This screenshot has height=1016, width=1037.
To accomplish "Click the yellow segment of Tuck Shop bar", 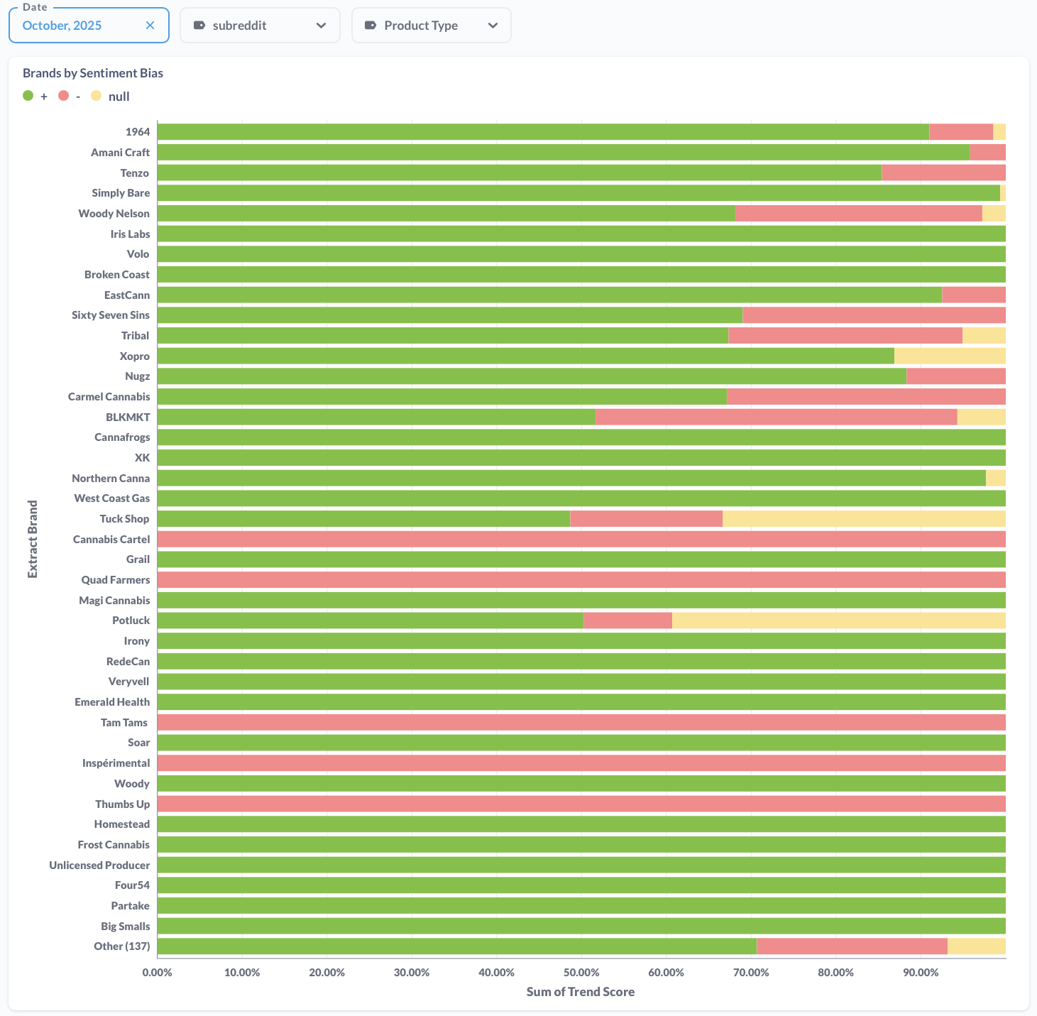I will click(x=864, y=519).
